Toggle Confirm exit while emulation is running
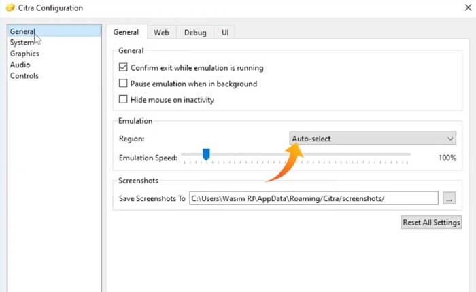The width and height of the screenshot is (476, 292). pyautogui.click(x=123, y=68)
